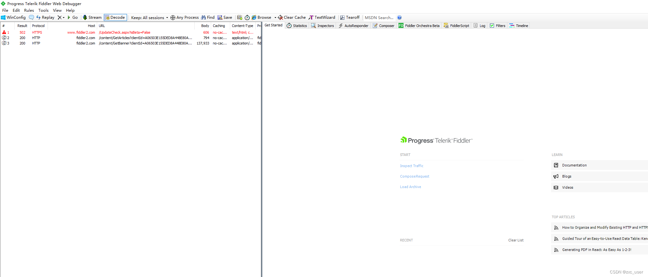Open the FiddlerScript tab

[x=456, y=26]
